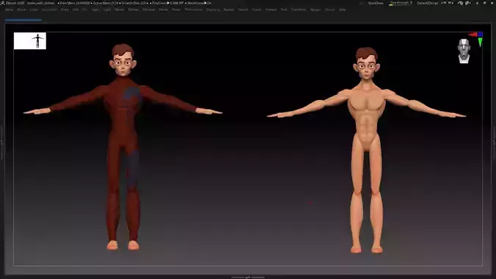The image size is (496, 279).
Task: Open the Color menu
Action: [x=34, y=10]
